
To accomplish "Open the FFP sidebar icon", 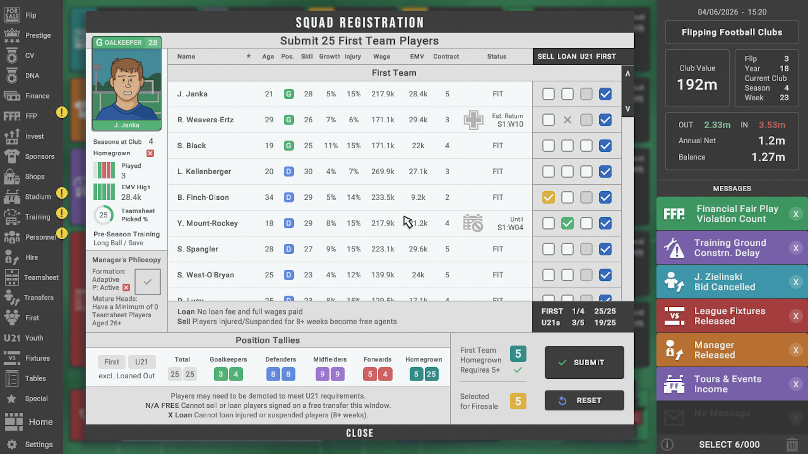I will (x=12, y=116).
